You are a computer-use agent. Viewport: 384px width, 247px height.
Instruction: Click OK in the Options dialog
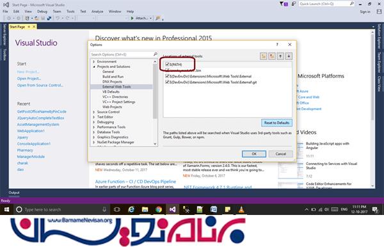pos(254,154)
